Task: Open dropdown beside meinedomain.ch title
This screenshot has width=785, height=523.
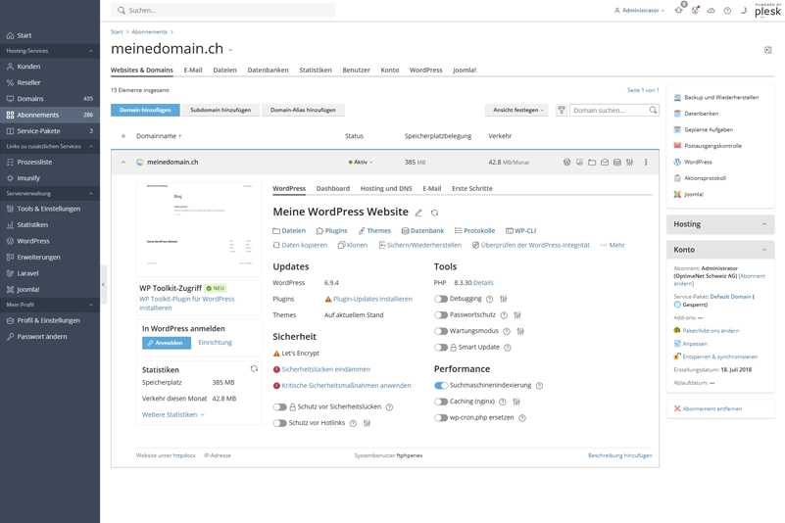Action: (230, 50)
